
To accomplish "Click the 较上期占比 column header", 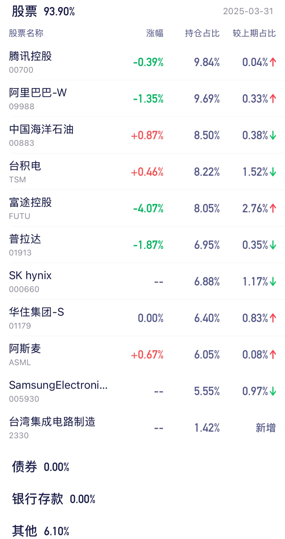I will click(254, 33).
